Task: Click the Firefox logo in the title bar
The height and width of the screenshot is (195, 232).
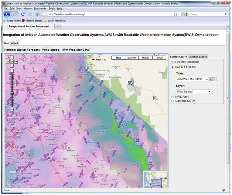Action: pyautogui.click(x=4, y=3)
